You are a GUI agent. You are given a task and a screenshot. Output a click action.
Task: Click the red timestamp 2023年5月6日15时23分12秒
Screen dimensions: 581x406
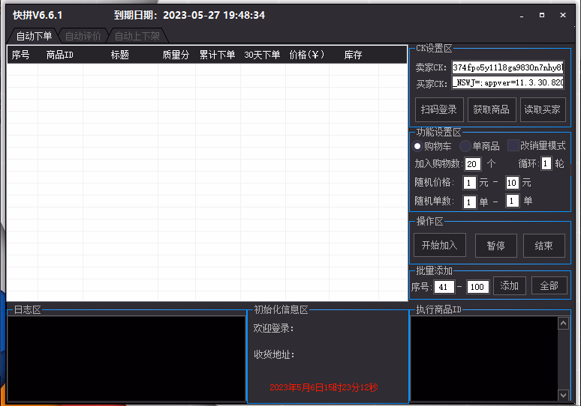tap(324, 387)
